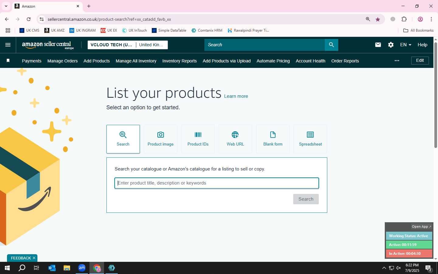Image resolution: width=438 pixels, height=274 pixels.
Task: Click the bookmark flag icon in nav bar
Action: (8, 61)
